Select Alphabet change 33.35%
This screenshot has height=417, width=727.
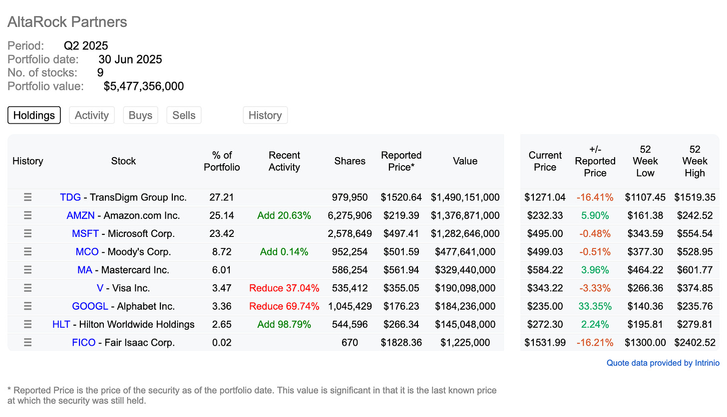[x=595, y=306]
